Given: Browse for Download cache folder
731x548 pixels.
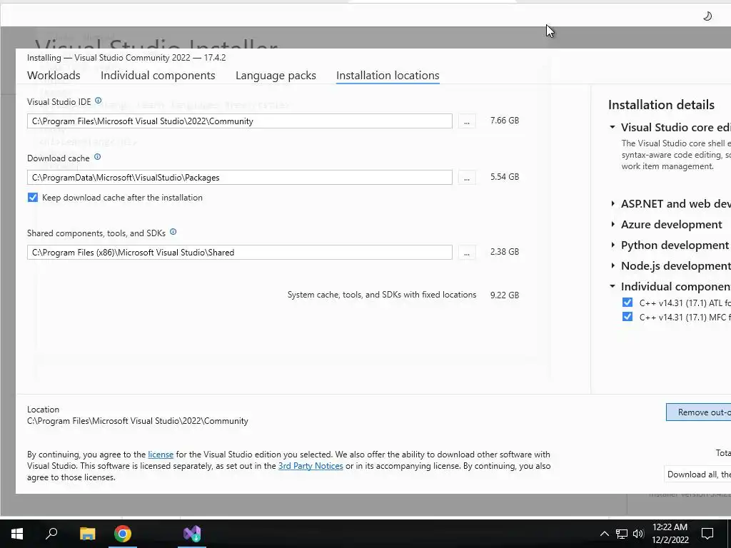Looking at the screenshot, I should [467, 178].
